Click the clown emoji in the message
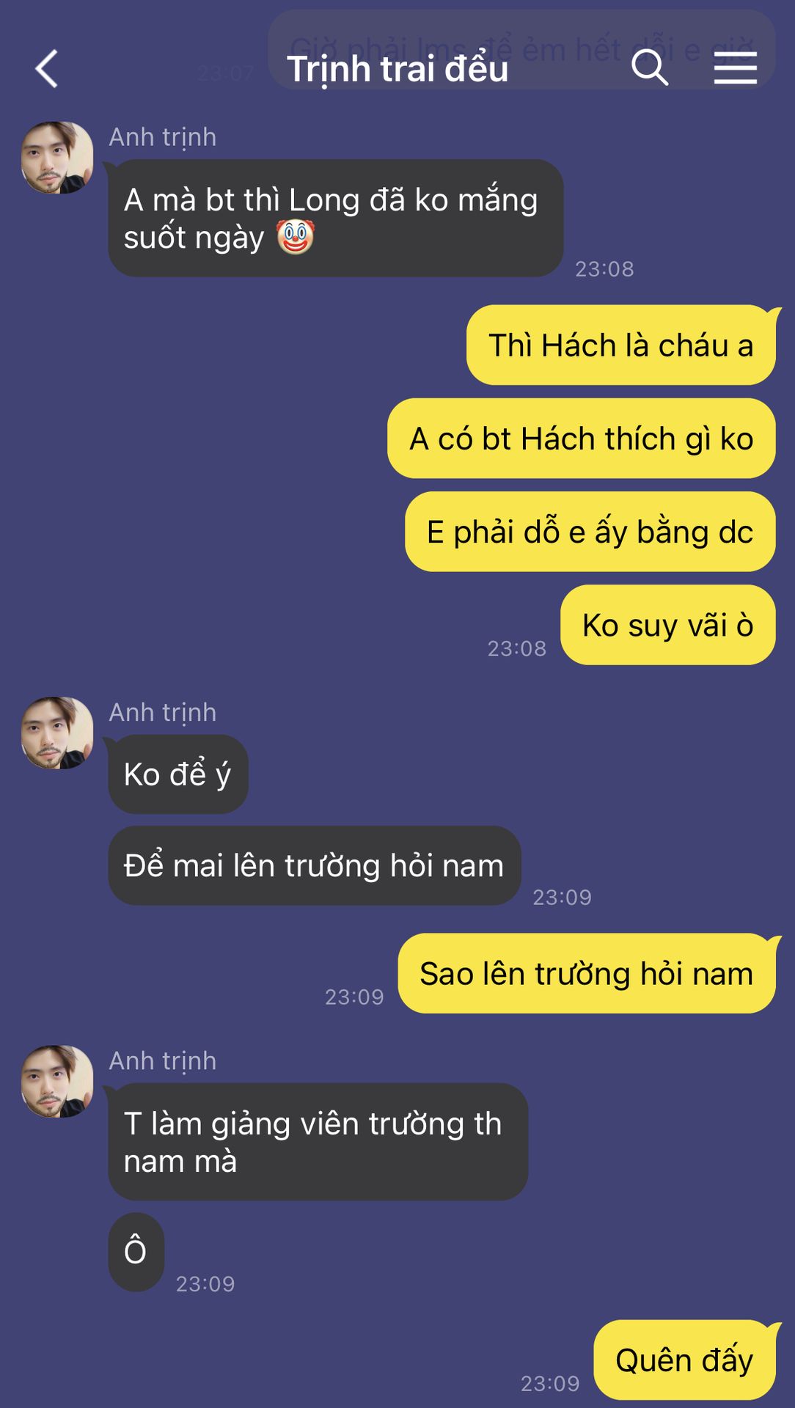Image resolution: width=795 pixels, height=1408 pixels. pyautogui.click(x=296, y=238)
